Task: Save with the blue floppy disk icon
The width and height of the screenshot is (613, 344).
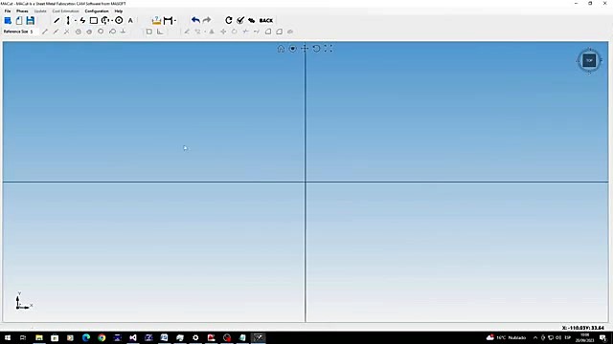Action: (30, 20)
